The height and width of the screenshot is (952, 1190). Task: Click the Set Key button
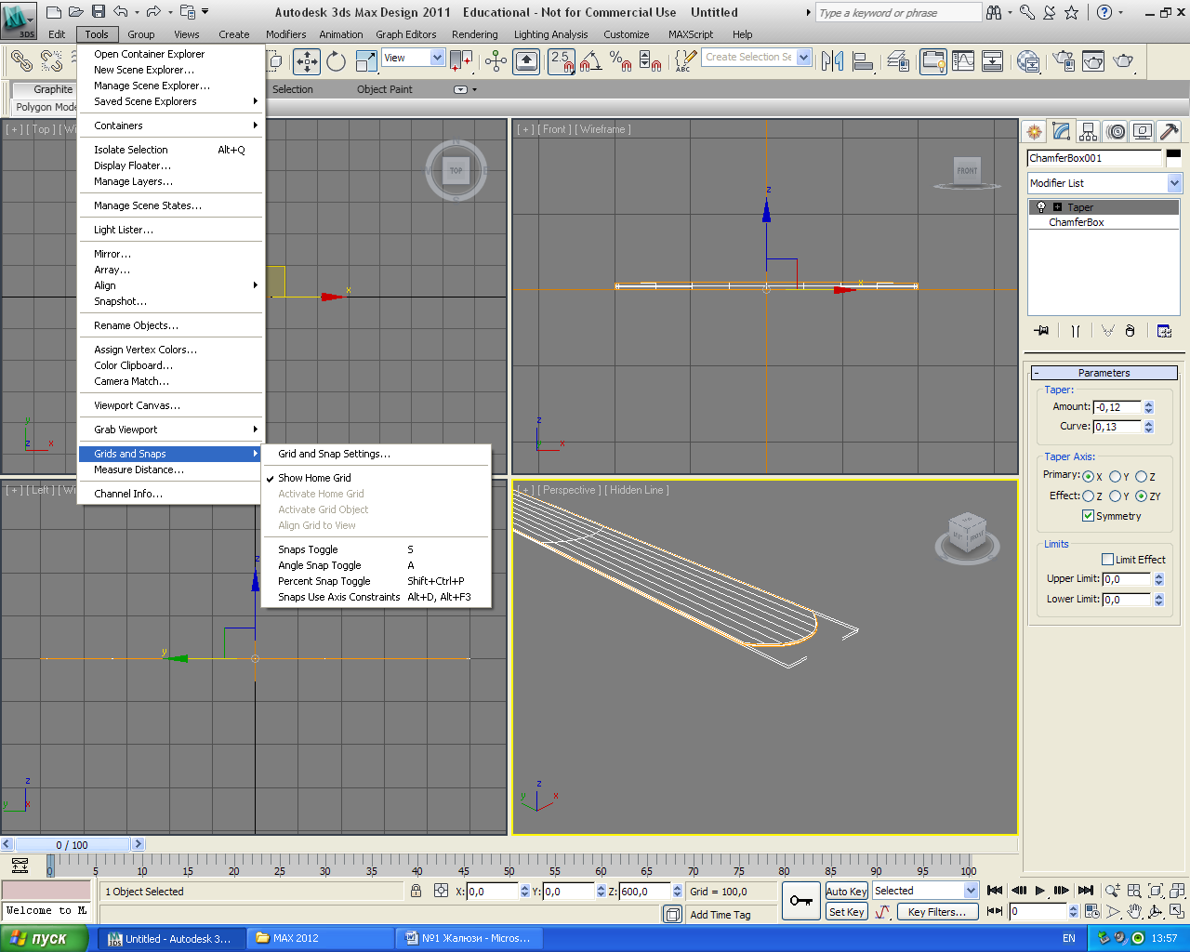[x=846, y=912]
